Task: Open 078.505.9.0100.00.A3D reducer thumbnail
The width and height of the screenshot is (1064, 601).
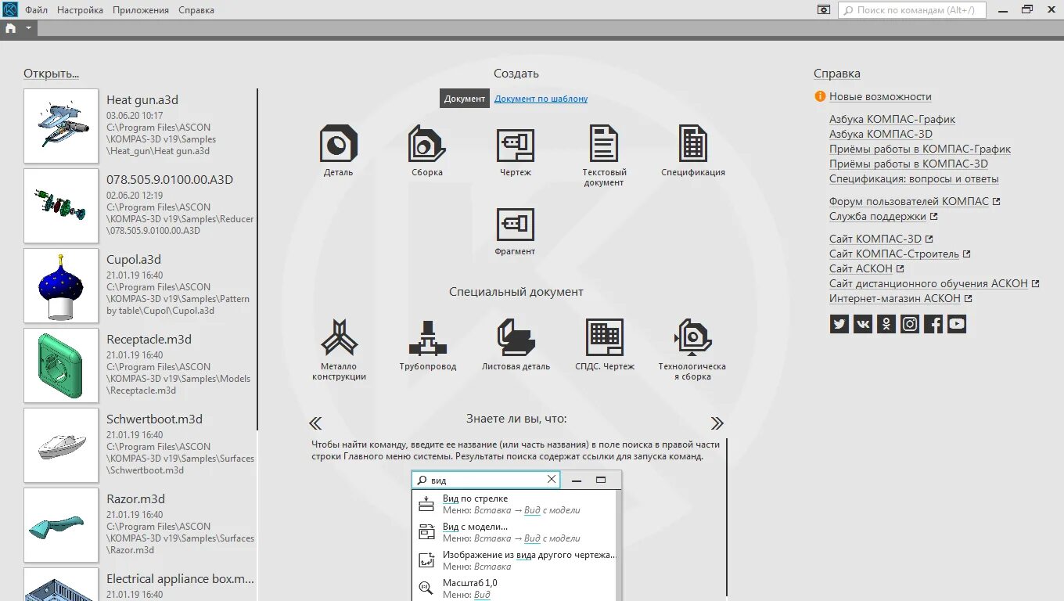Action: click(61, 206)
